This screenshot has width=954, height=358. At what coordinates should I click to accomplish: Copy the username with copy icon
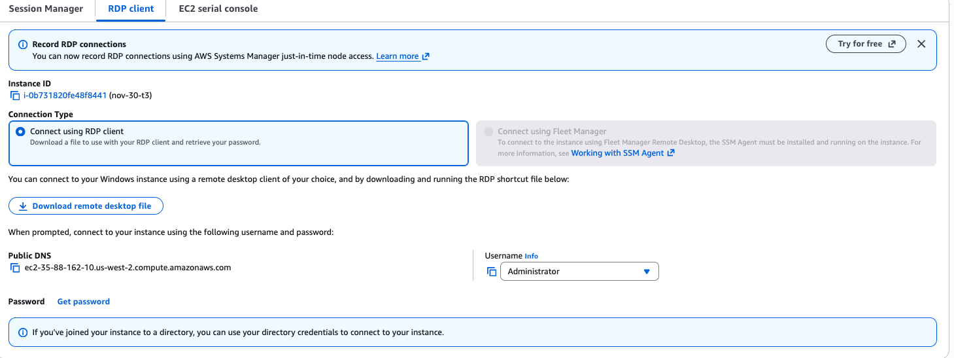coord(492,272)
